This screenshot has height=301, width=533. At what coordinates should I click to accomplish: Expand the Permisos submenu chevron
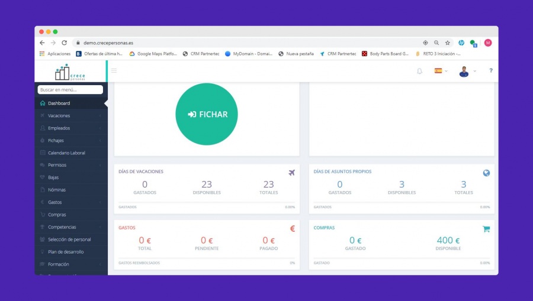point(100,165)
